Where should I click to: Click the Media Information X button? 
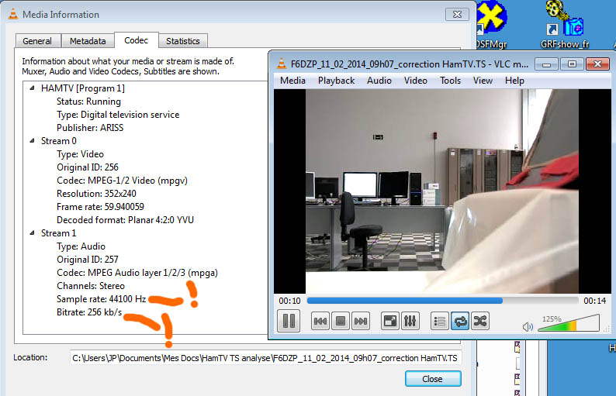457,15
